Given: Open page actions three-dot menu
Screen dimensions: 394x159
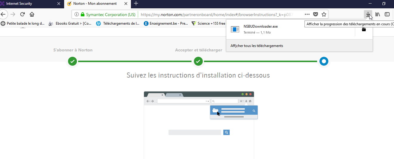Looking at the screenshot, I should pyautogui.click(x=307, y=14).
